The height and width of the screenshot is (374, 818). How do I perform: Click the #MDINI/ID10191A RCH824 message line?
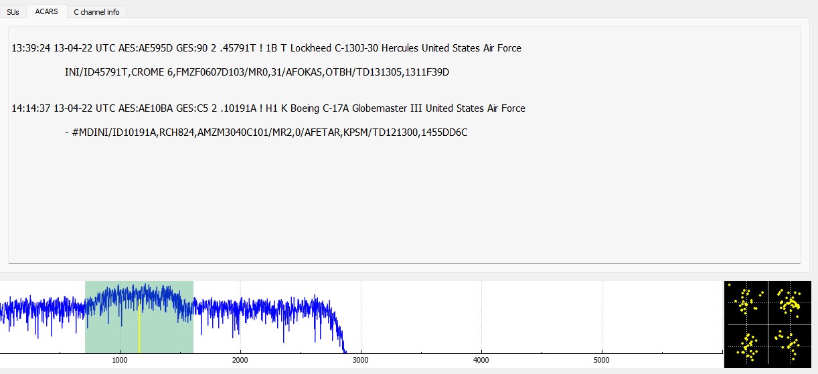266,132
